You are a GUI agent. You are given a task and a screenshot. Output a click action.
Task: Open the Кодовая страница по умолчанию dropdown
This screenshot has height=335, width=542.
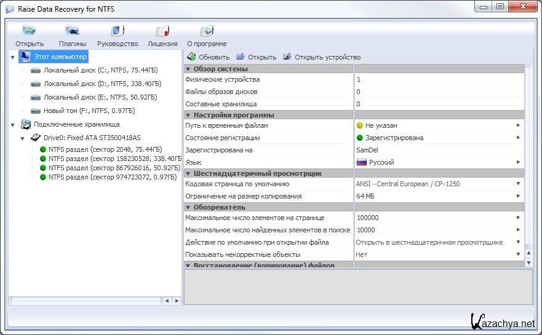(x=518, y=184)
